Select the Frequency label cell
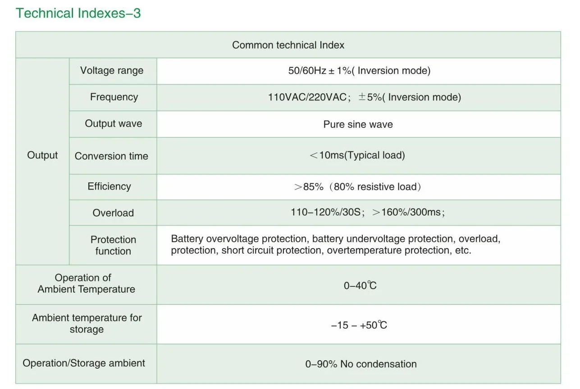The width and height of the screenshot is (580, 389). pyautogui.click(x=114, y=97)
